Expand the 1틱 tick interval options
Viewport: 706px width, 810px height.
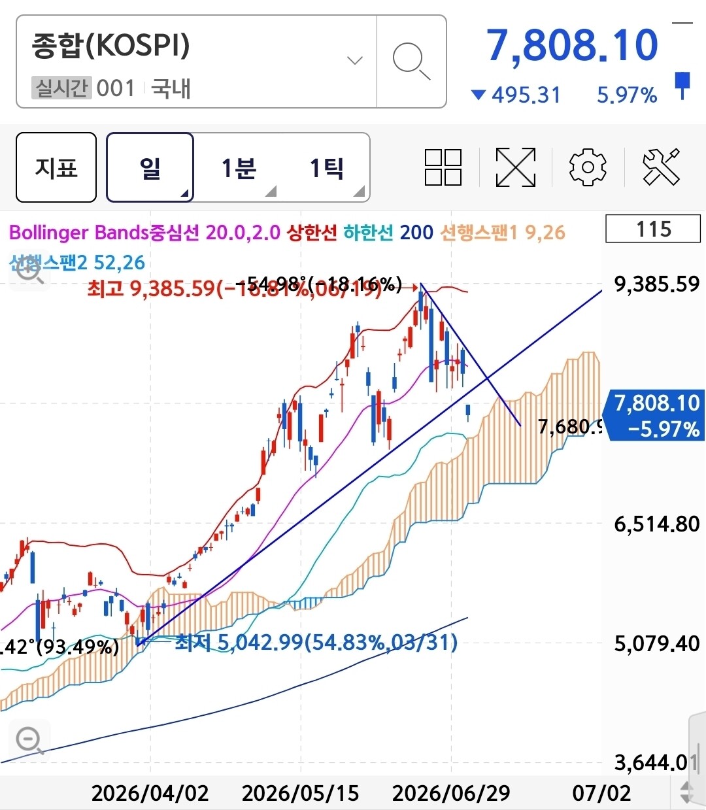tap(359, 191)
